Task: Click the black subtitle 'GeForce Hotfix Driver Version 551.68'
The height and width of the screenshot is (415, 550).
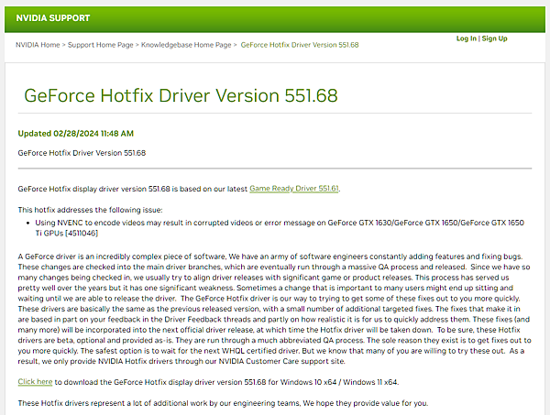Action: click(82, 153)
